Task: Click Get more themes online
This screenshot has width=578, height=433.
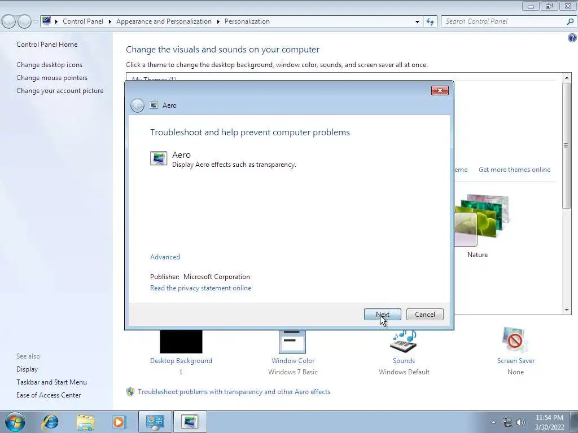Action: coord(514,170)
